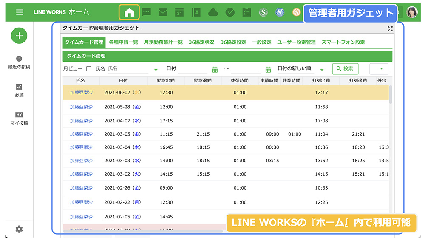The height and width of the screenshot is (238, 425).
Task: Open the hamburger menu in the header
Action: click(x=20, y=12)
